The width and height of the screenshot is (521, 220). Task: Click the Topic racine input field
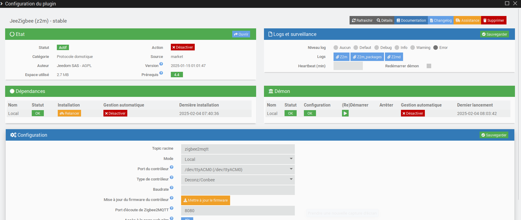238,149
